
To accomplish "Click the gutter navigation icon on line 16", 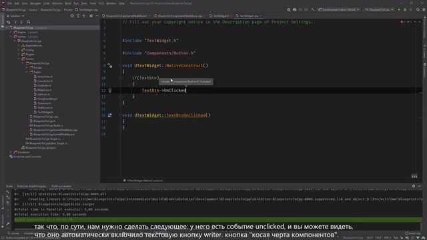I will tap(109, 115).
